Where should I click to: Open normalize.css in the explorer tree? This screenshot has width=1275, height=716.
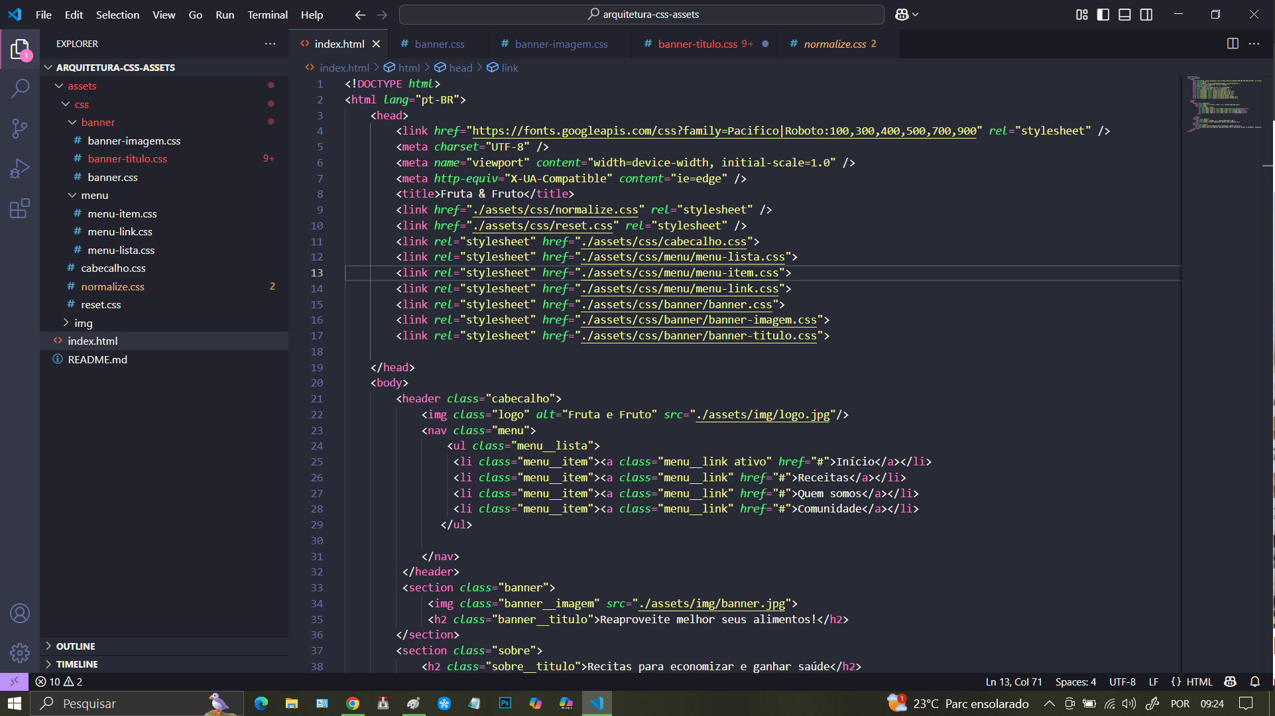(164, 286)
